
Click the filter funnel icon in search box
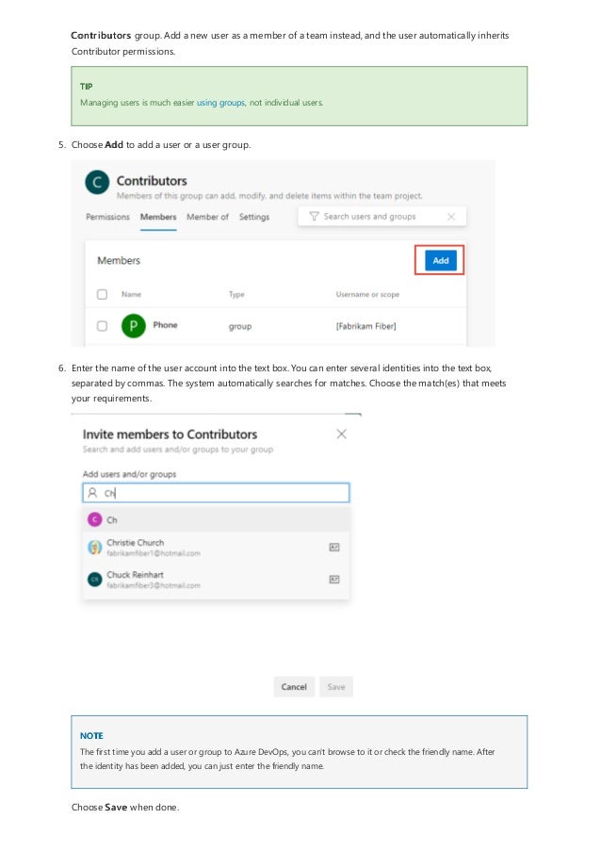(314, 216)
